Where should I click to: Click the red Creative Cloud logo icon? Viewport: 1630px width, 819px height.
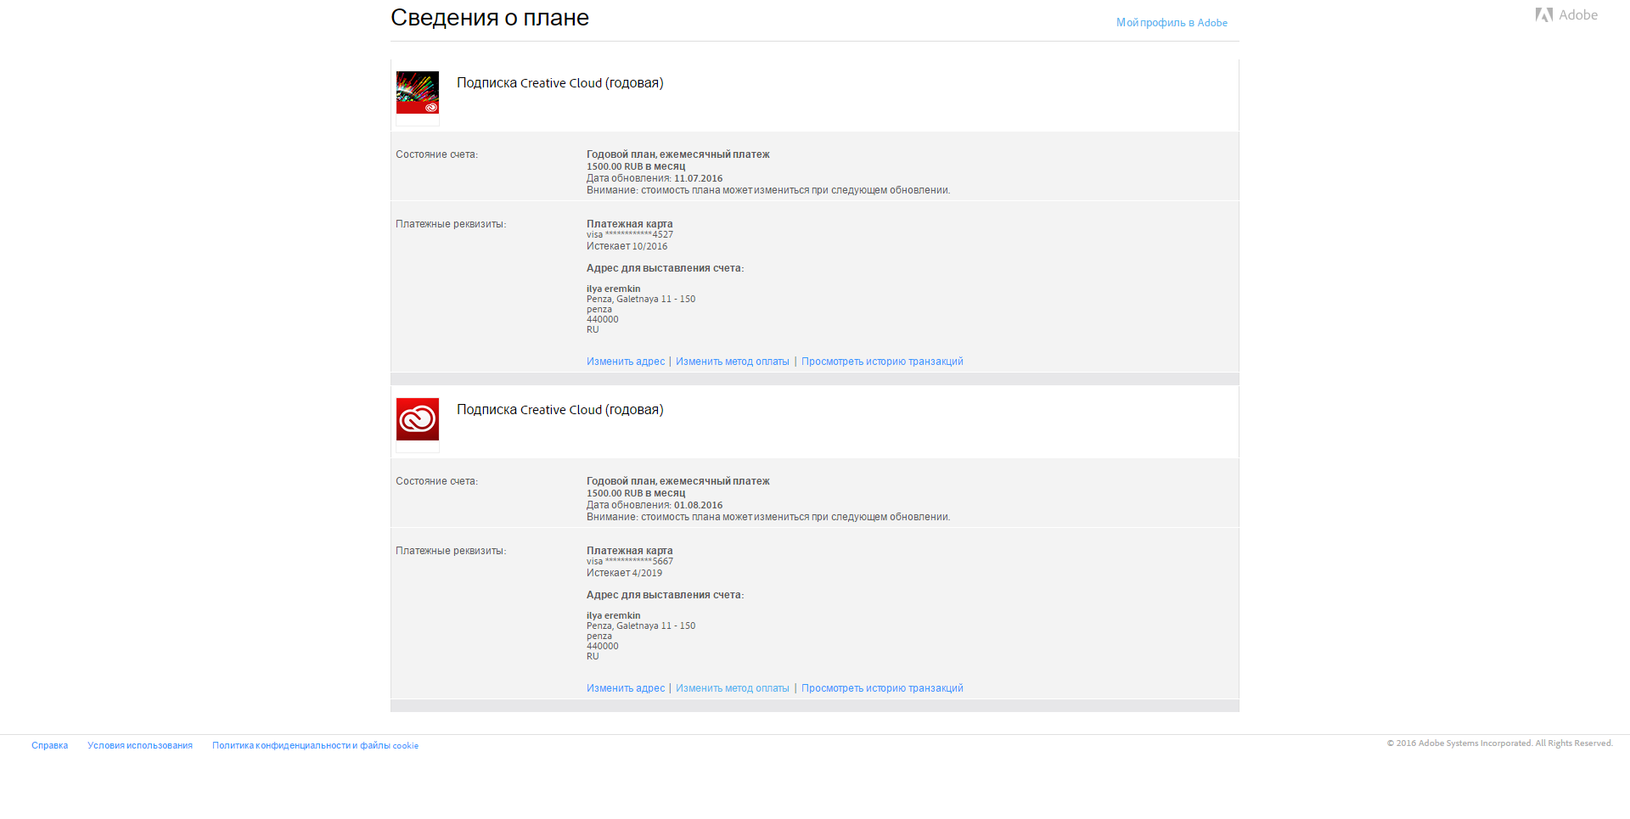(418, 419)
